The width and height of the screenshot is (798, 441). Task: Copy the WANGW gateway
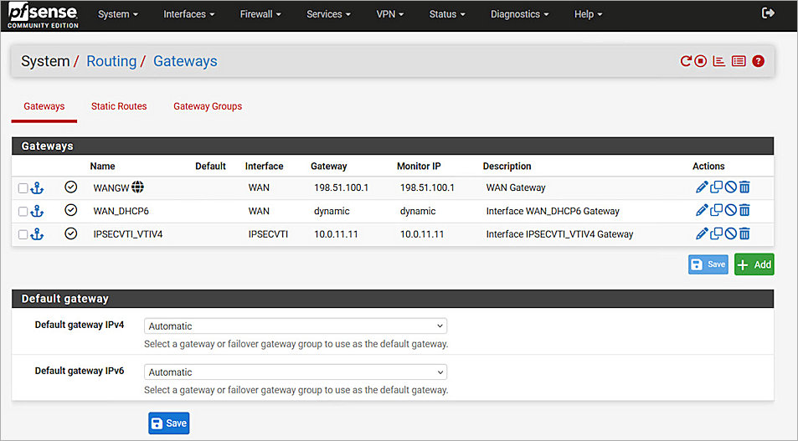point(716,187)
